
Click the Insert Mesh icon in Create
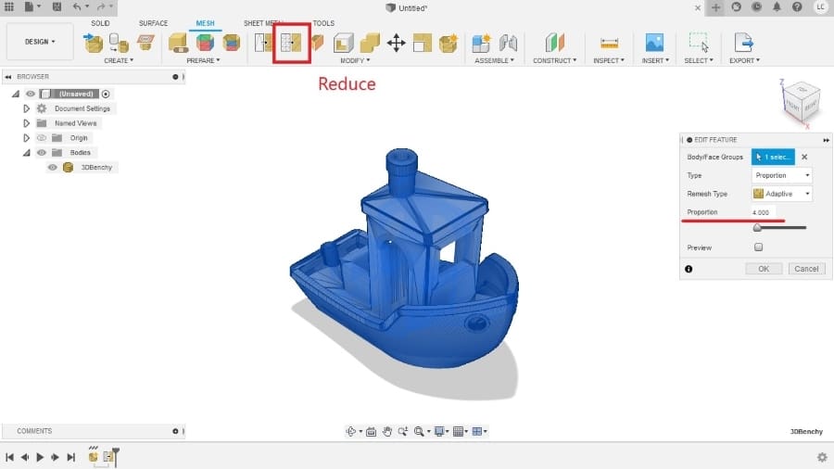tap(93, 43)
